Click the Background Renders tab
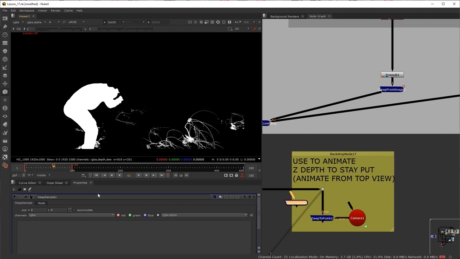Screen dimensions: 460x259 click(x=284, y=16)
